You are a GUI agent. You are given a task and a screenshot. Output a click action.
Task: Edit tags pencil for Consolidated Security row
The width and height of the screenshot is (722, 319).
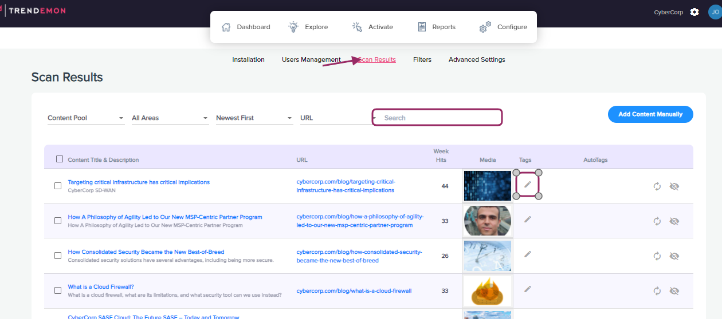(x=528, y=254)
